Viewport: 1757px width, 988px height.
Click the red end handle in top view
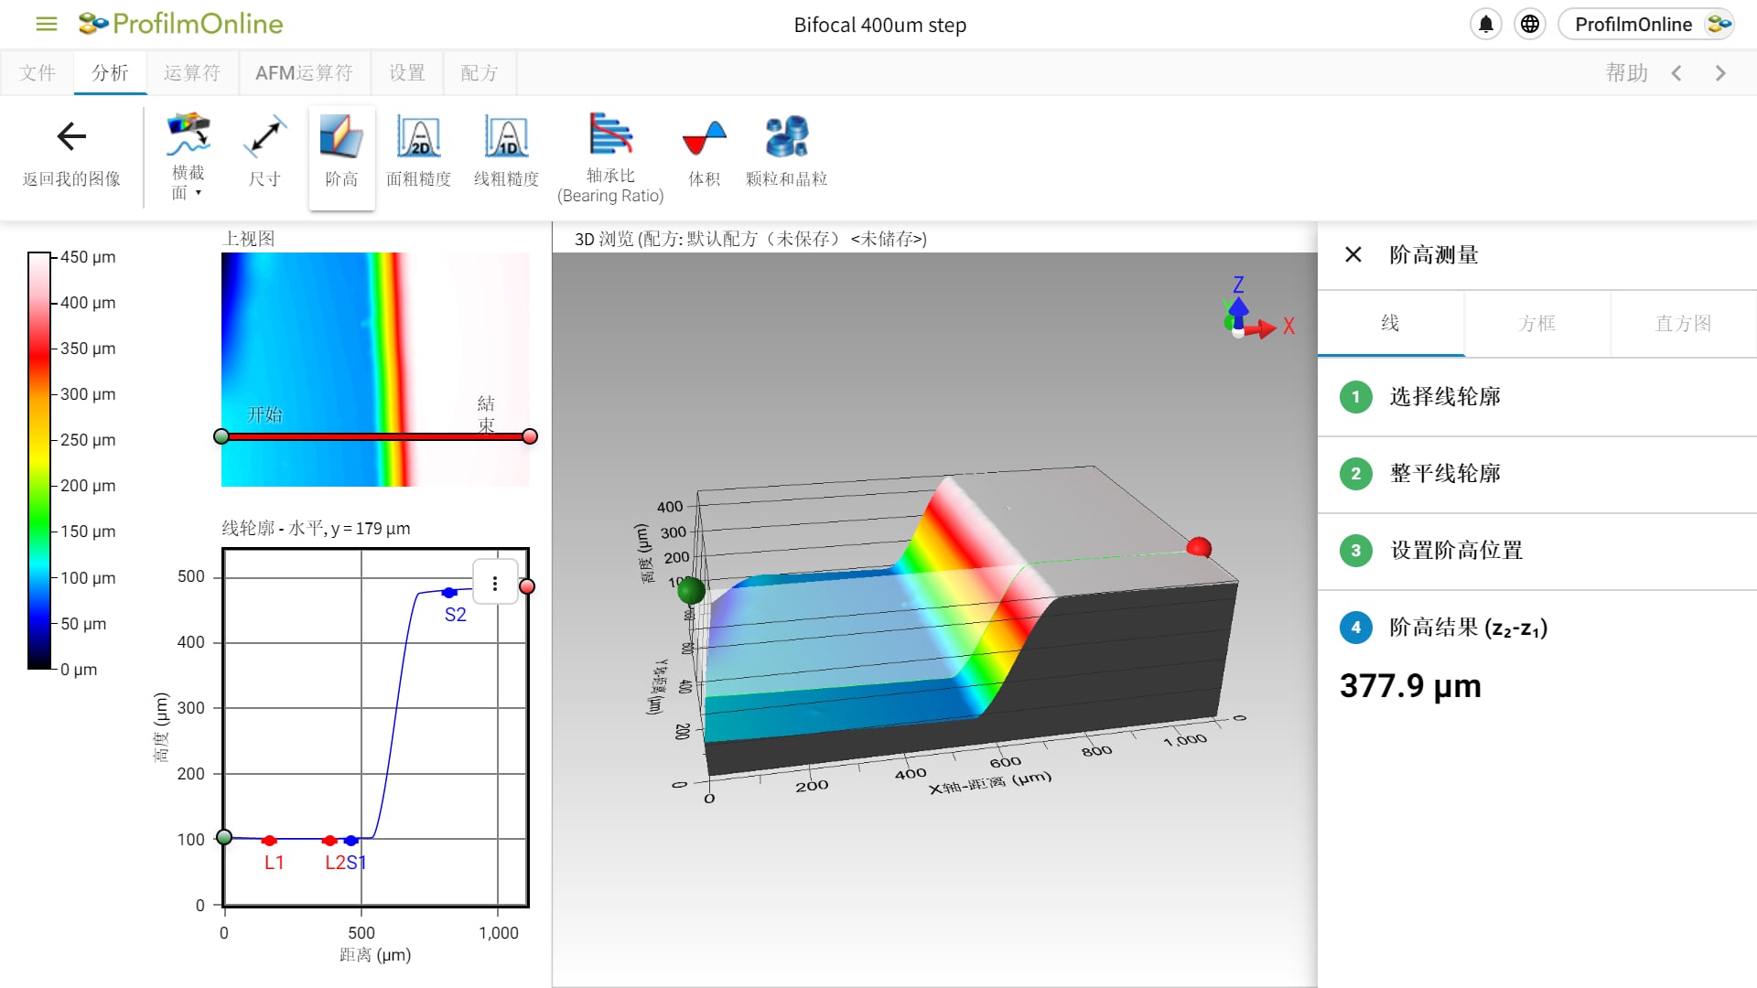pos(530,436)
